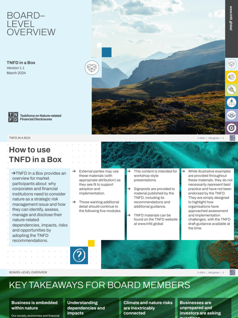Click the circular open-box icon on cover
238x318 pixels.
coord(92,67)
